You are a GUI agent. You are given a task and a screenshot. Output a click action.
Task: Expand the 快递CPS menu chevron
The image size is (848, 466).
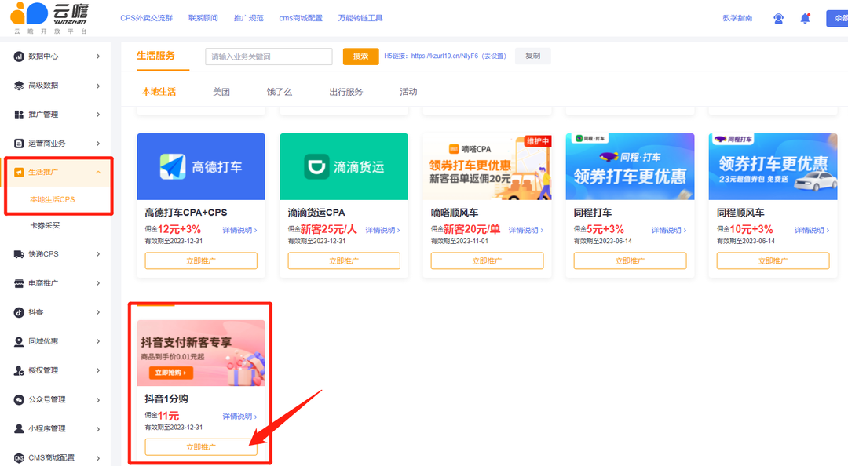98,254
